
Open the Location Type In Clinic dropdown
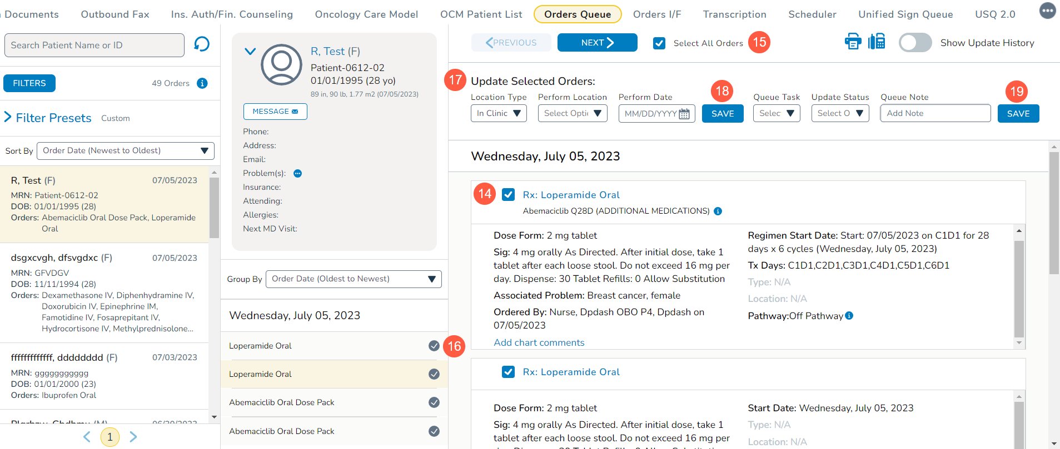499,113
